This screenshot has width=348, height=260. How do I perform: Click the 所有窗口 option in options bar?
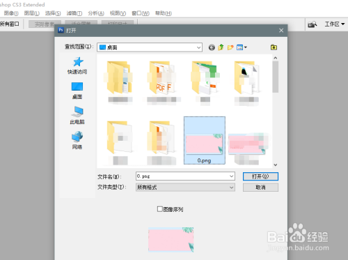(10, 24)
